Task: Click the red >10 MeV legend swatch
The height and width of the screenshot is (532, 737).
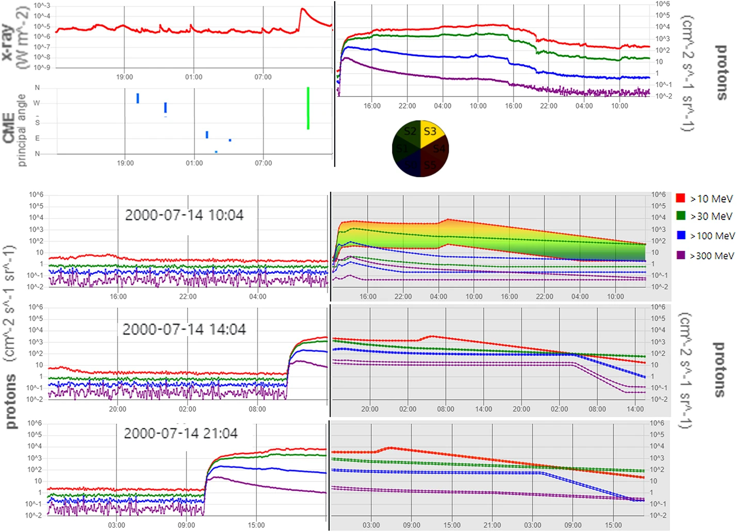Action: click(680, 198)
